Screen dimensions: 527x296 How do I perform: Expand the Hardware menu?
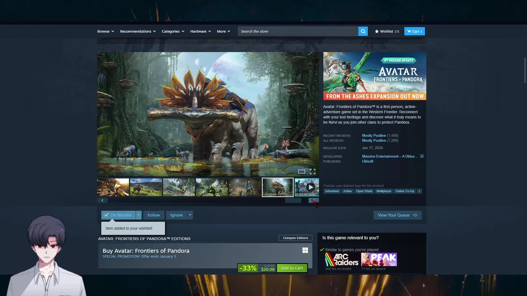click(x=201, y=31)
